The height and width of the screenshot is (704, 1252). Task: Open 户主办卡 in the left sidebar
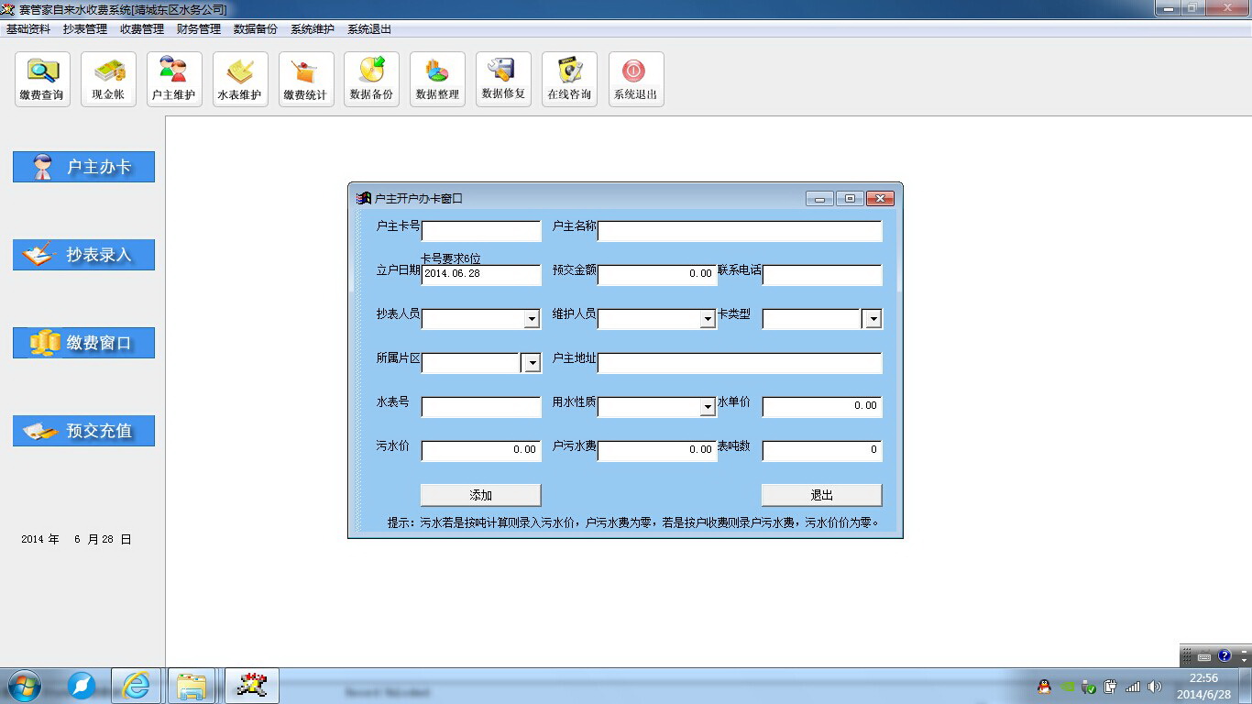coord(83,167)
